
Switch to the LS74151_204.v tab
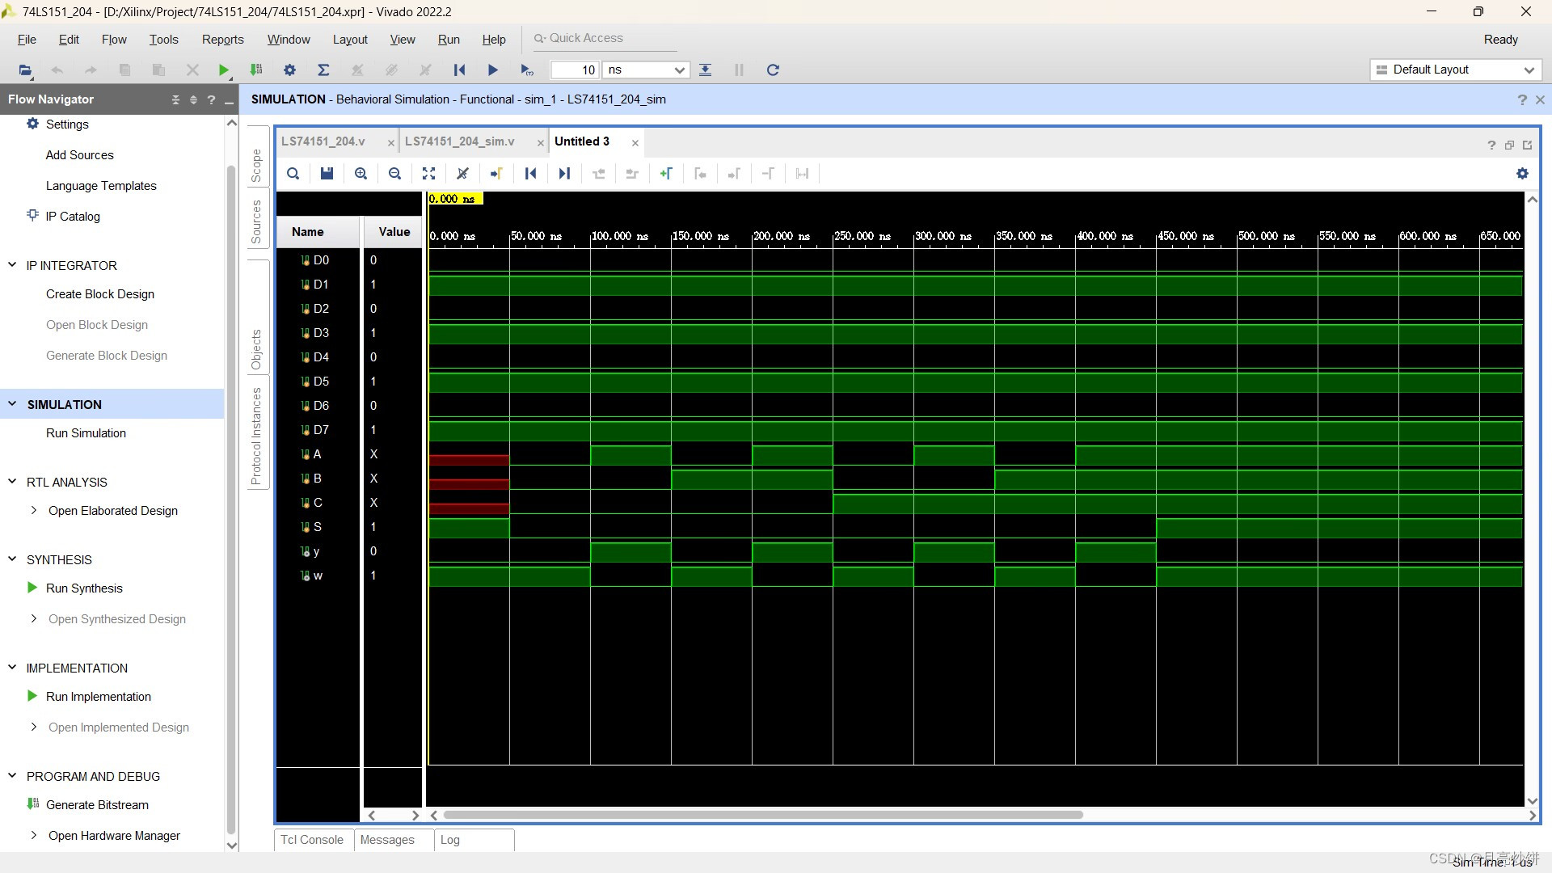323,141
